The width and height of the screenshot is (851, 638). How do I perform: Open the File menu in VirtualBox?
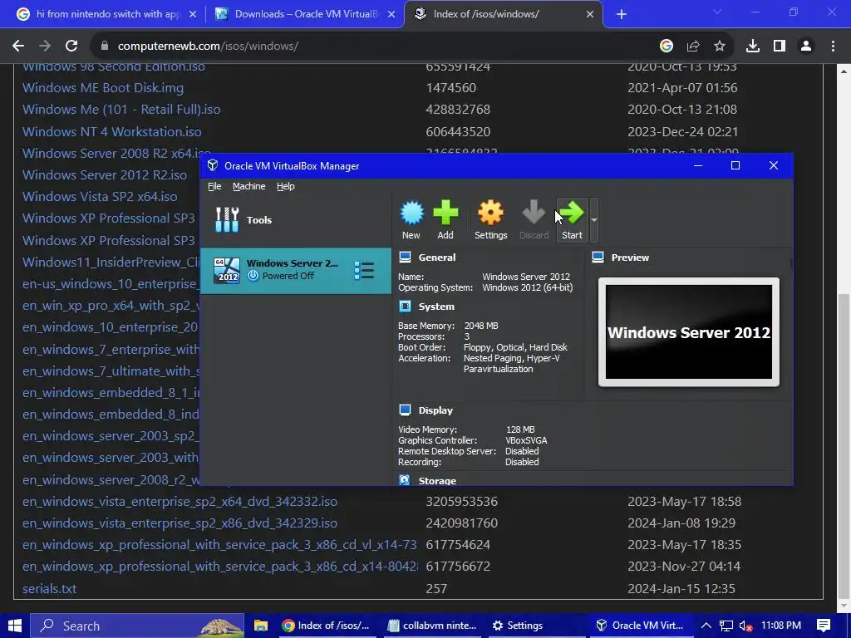pyautogui.click(x=214, y=186)
